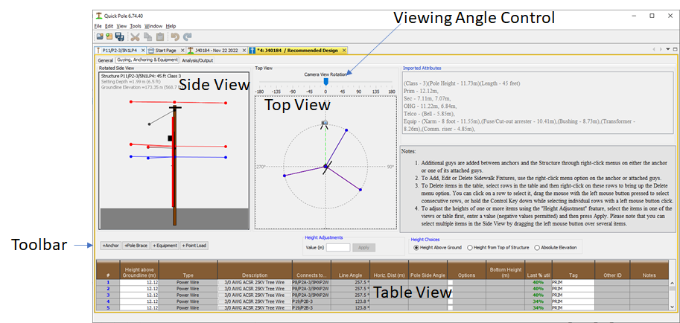
Task: Click the open project toolbar icon
Action: pos(99,37)
